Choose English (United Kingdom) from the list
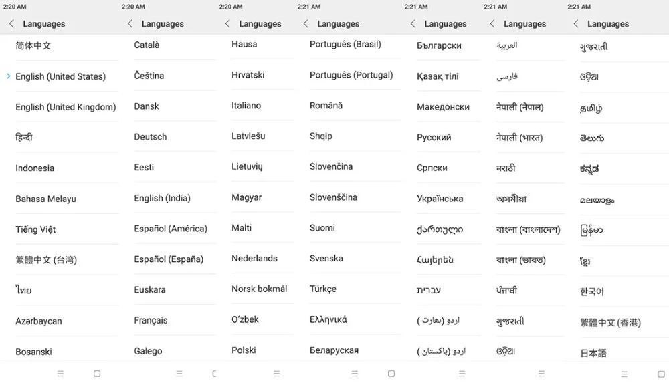Image resolution: width=669 pixels, height=387 pixels. tap(66, 107)
